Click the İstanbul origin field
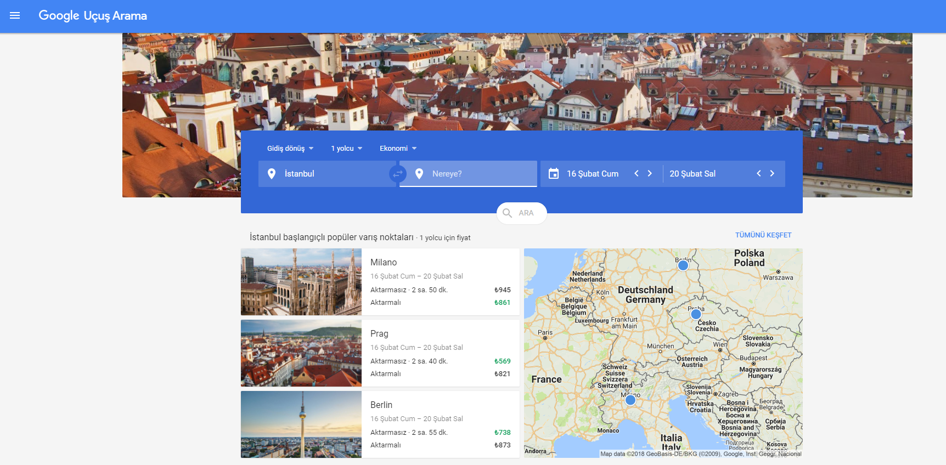 click(x=327, y=174)
